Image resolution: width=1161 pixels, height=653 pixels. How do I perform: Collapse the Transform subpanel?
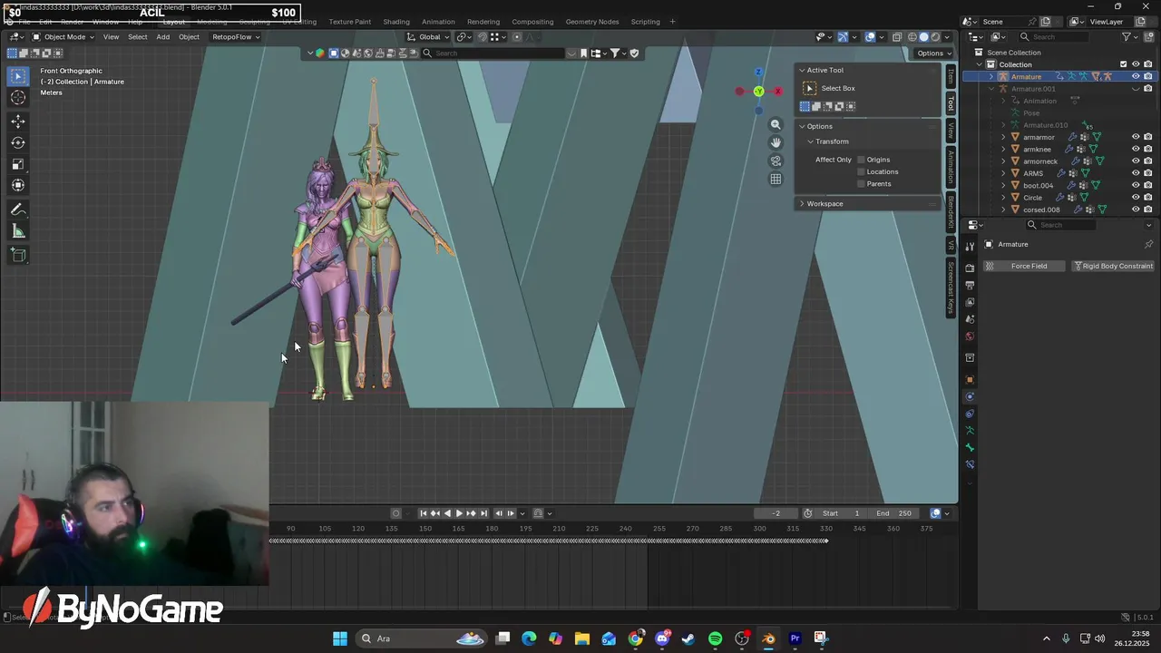click(811, 141)
